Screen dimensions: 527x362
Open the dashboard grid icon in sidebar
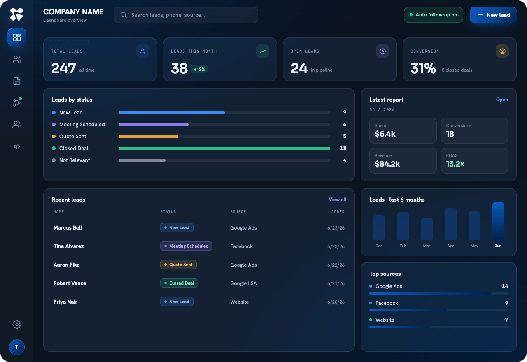point(17,37)
